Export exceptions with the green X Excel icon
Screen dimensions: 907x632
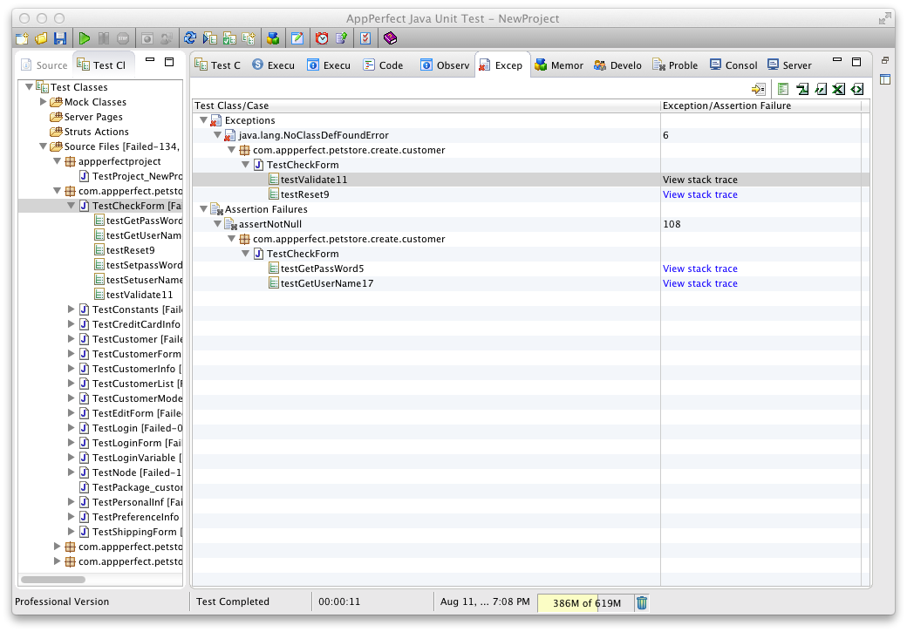pos(839,89)
